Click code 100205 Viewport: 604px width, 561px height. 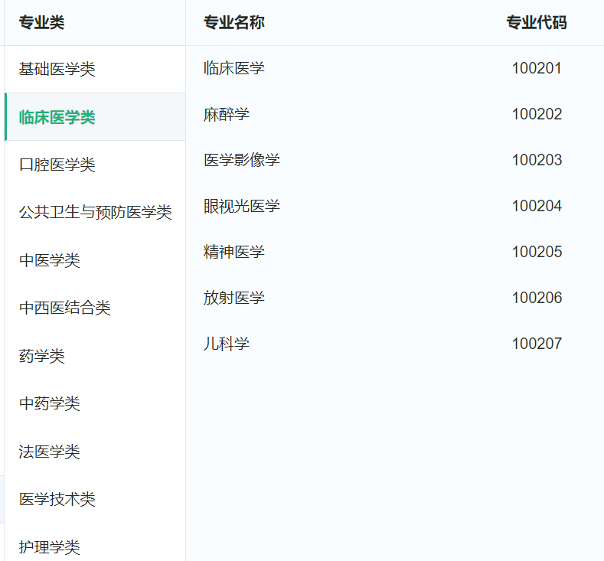pyautogui.click(x=537, y=252)
